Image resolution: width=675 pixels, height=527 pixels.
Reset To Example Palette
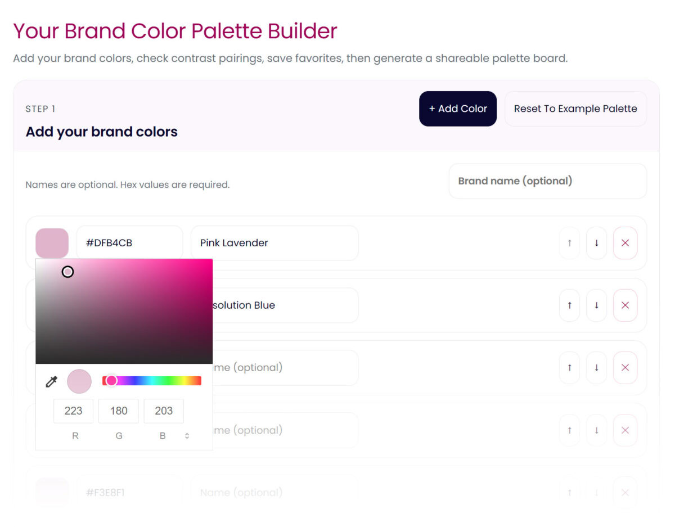click(x=575, y=109)
